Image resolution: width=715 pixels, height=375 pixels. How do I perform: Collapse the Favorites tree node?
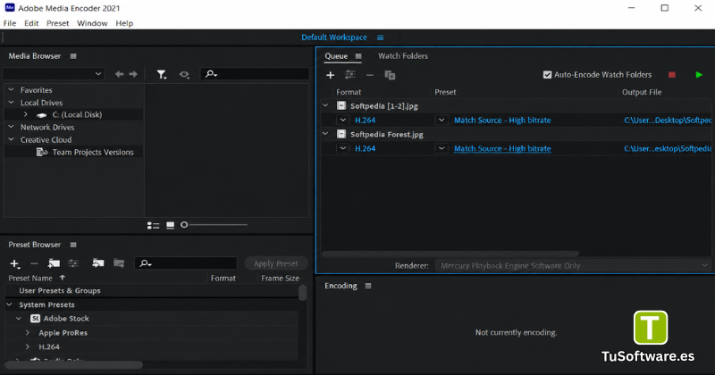coord(11,90)
